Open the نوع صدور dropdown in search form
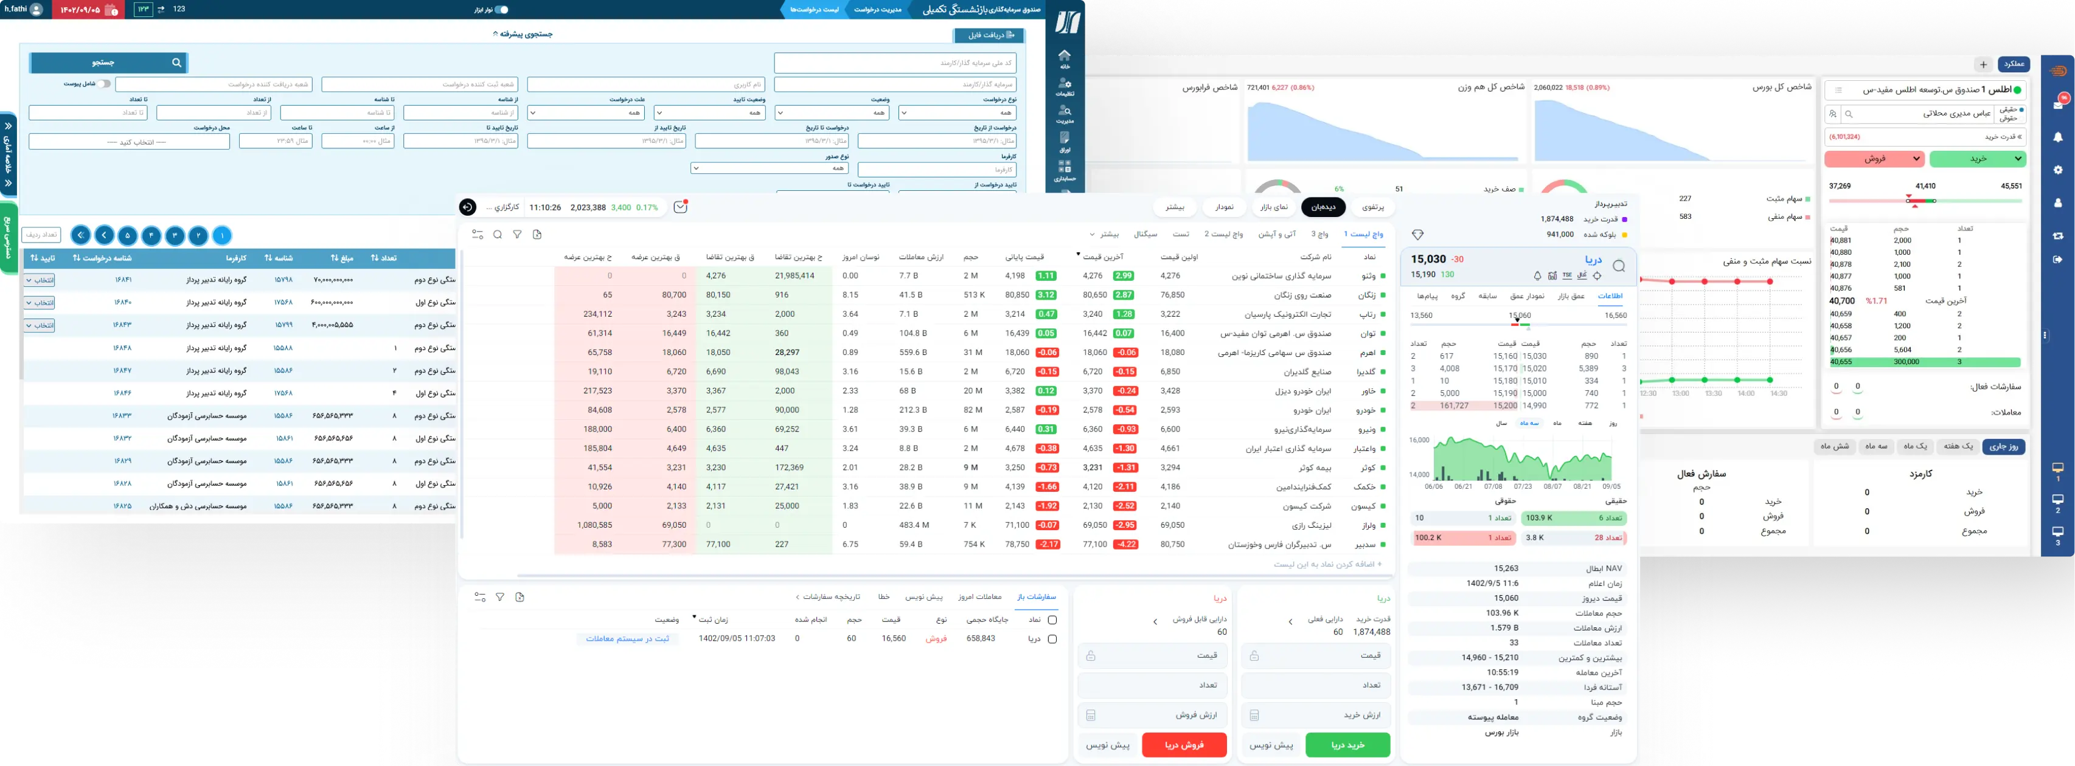 coord(770,168)
